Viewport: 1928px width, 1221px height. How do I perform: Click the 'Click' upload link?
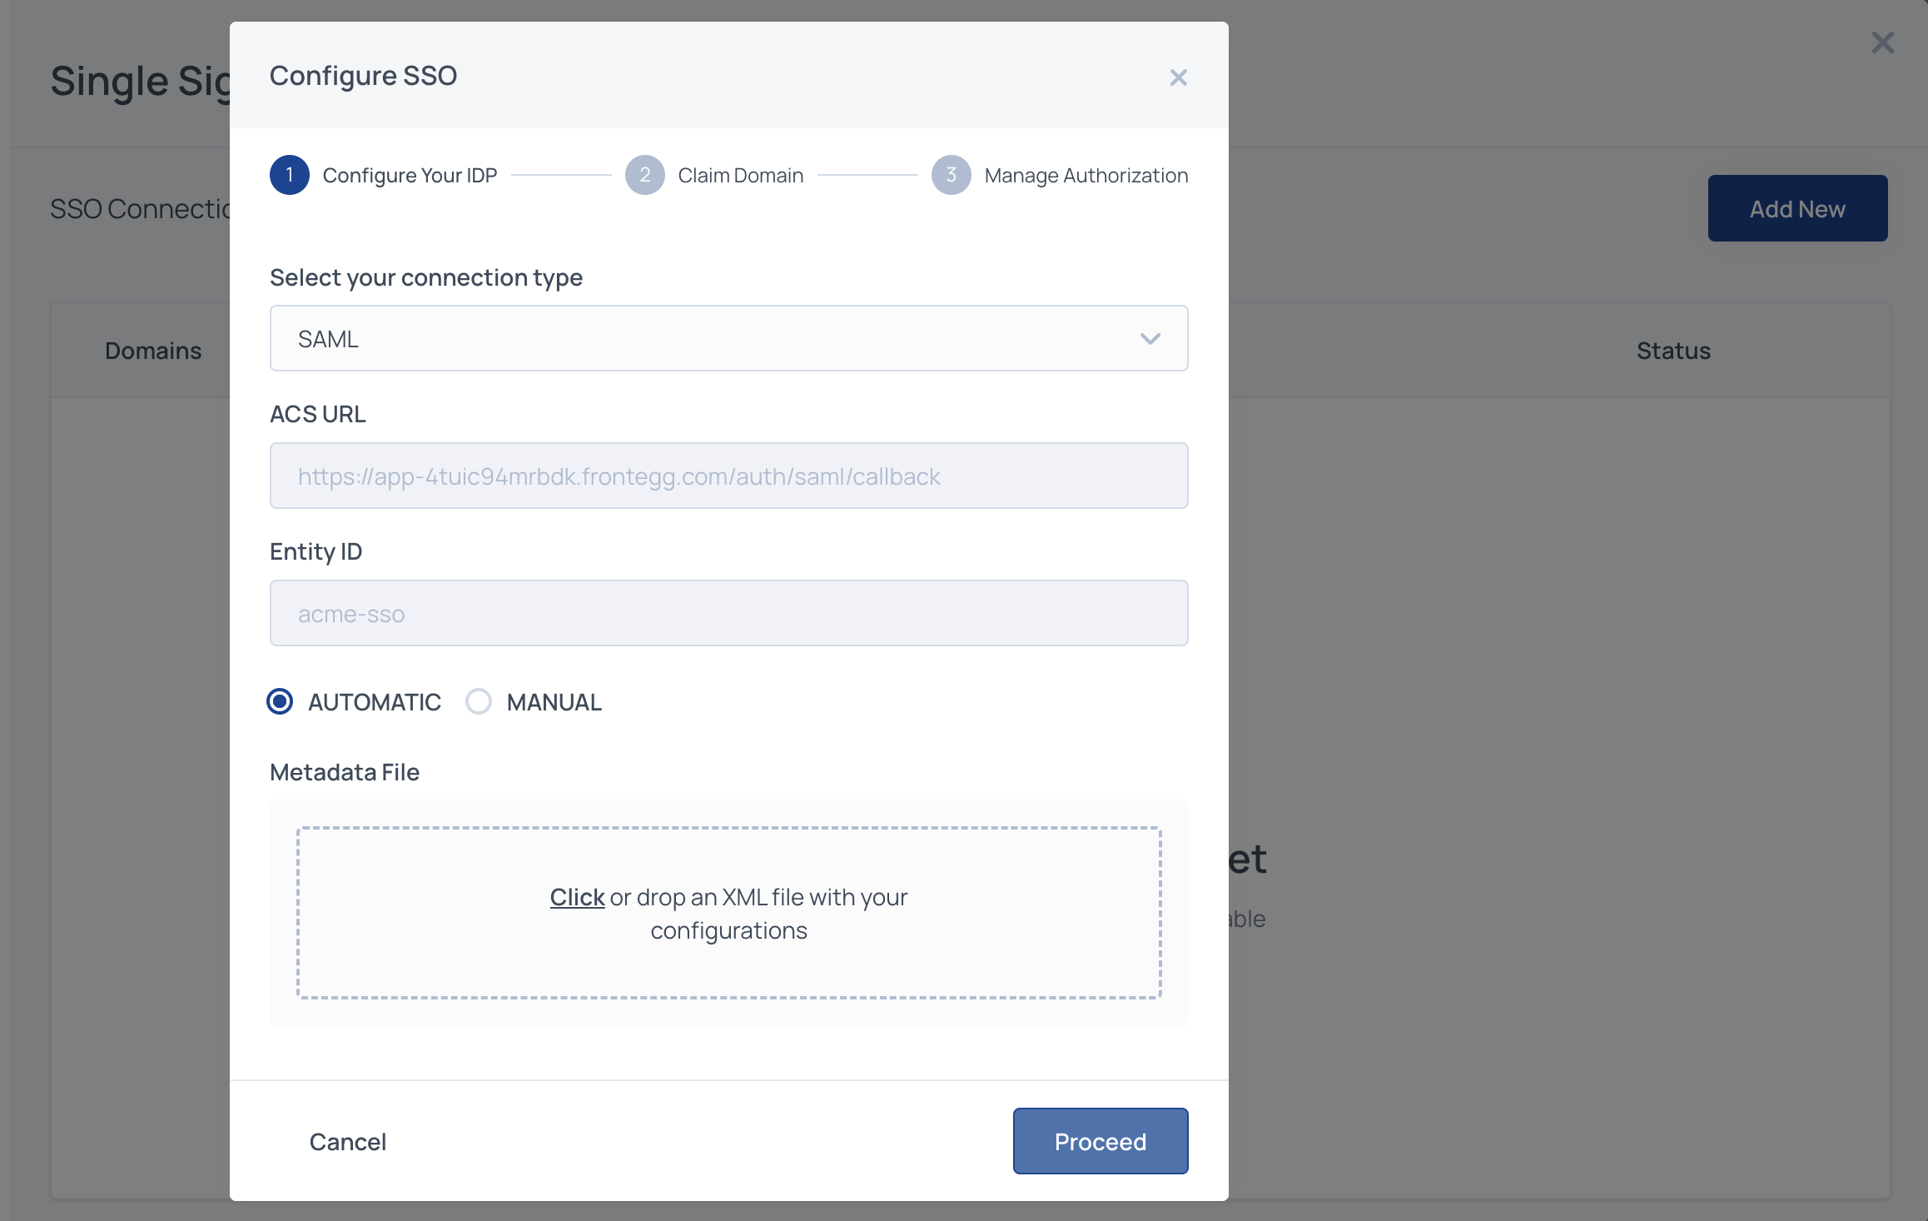(x=577, y=897)
